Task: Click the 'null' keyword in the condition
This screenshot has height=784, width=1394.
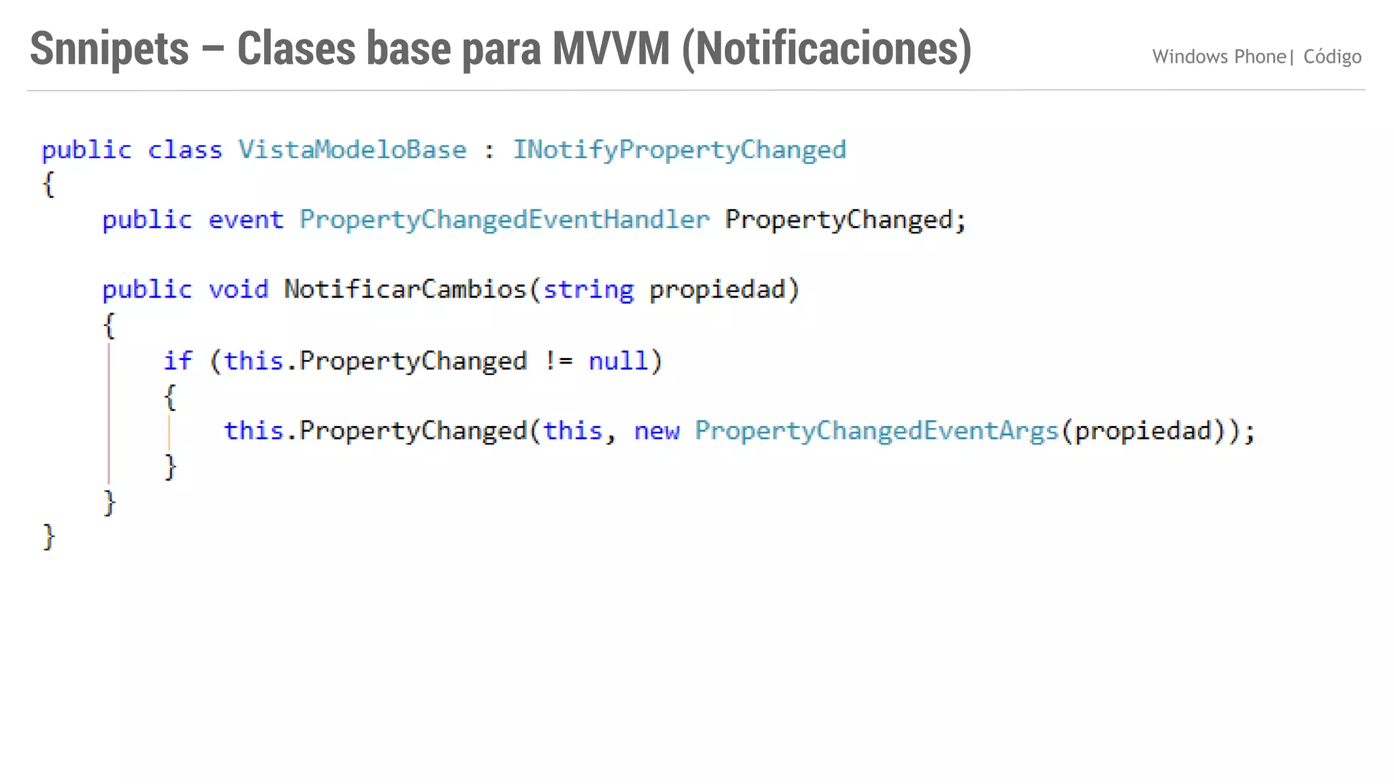Action: coord(618,360)
